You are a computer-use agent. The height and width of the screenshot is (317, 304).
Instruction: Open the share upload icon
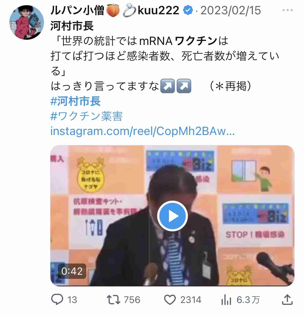pos(287,300)
